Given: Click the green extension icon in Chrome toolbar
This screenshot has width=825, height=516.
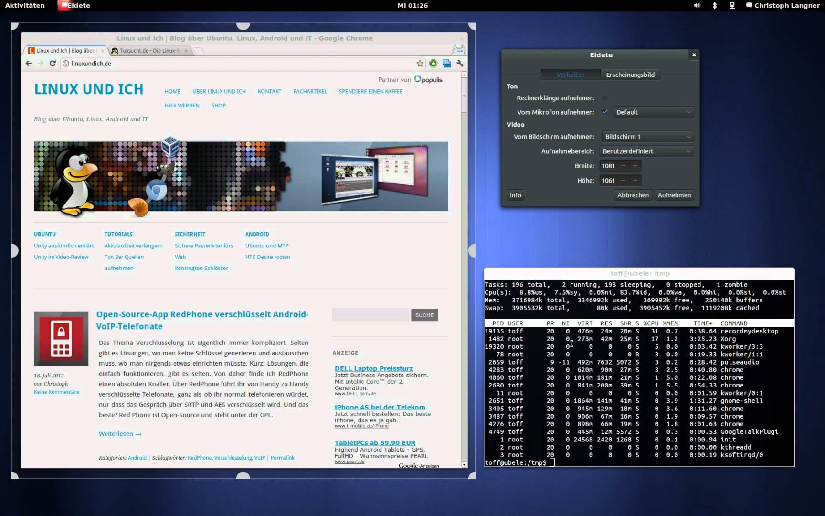Looking at the screenshot, I should click(x=433, y=64).
